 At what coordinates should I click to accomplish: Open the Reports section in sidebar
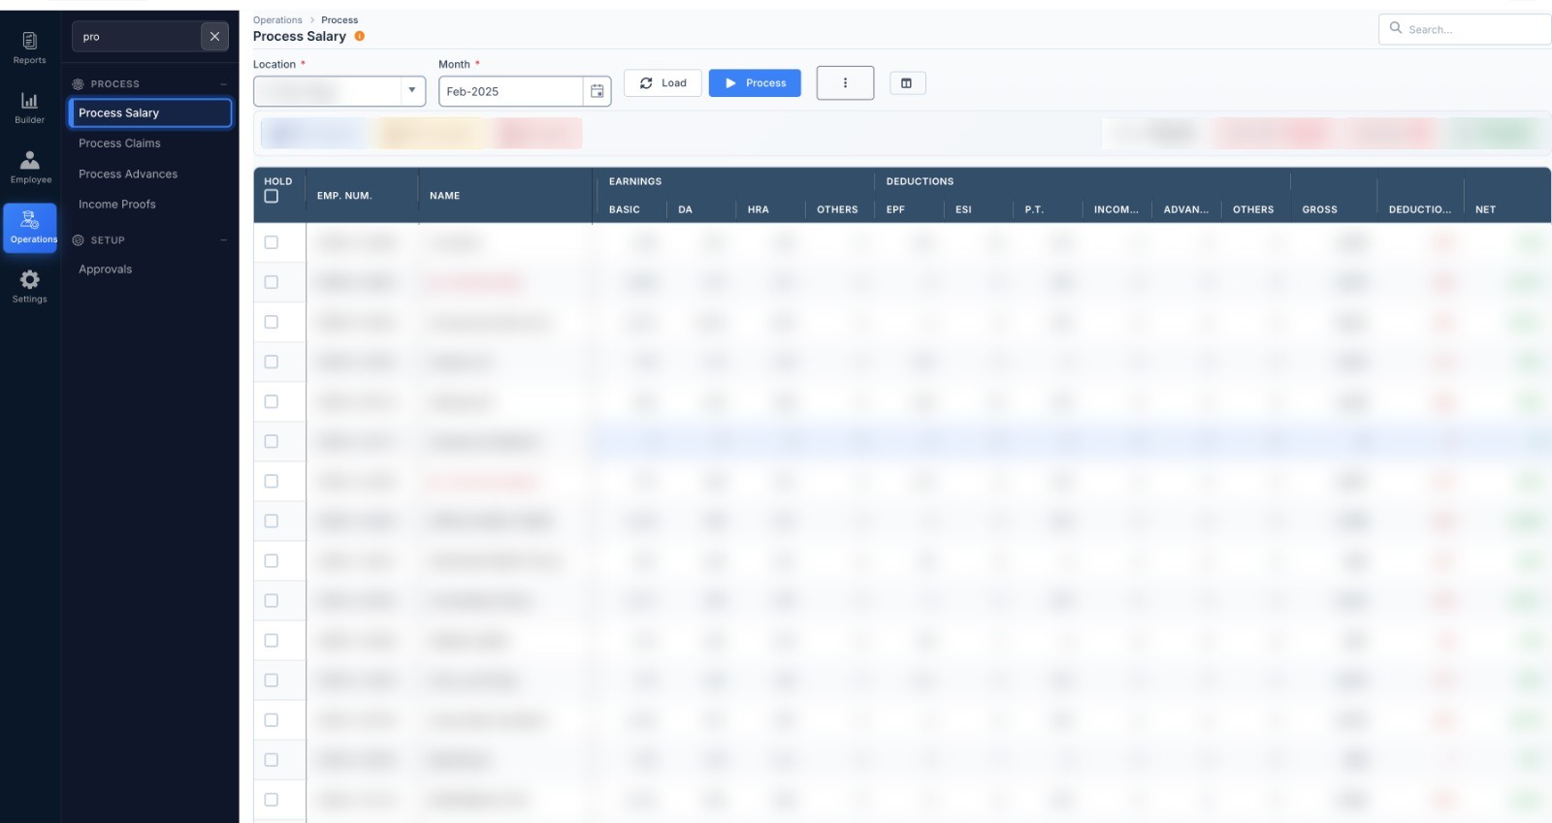point(29,48)
